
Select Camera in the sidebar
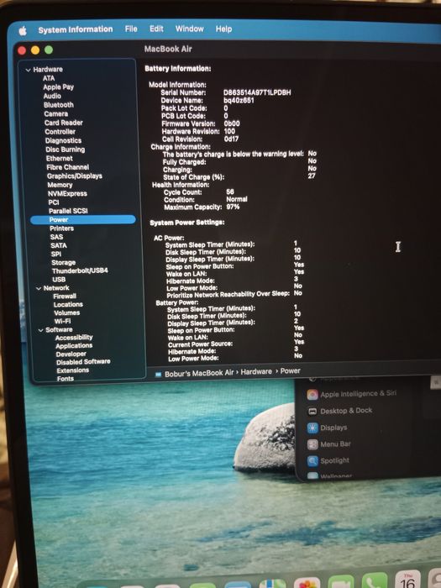(56, 113)
